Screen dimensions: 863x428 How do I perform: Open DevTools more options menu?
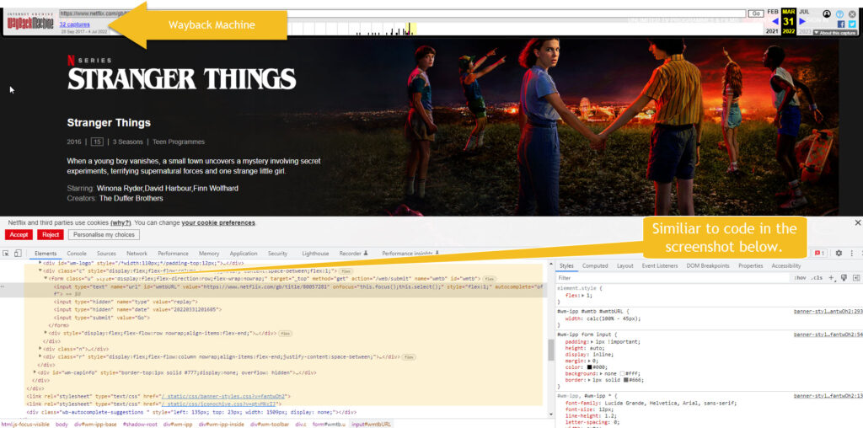point(852,253)
